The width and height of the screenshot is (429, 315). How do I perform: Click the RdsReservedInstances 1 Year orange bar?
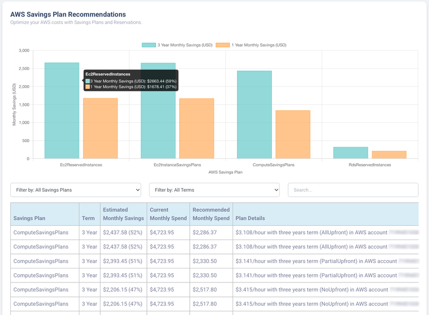(x=389, y=155)
